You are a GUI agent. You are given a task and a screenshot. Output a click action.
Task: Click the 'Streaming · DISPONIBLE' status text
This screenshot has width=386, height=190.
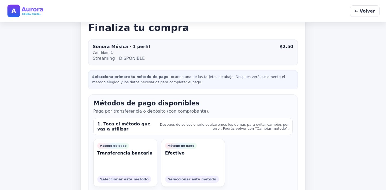tap(119, 58)
